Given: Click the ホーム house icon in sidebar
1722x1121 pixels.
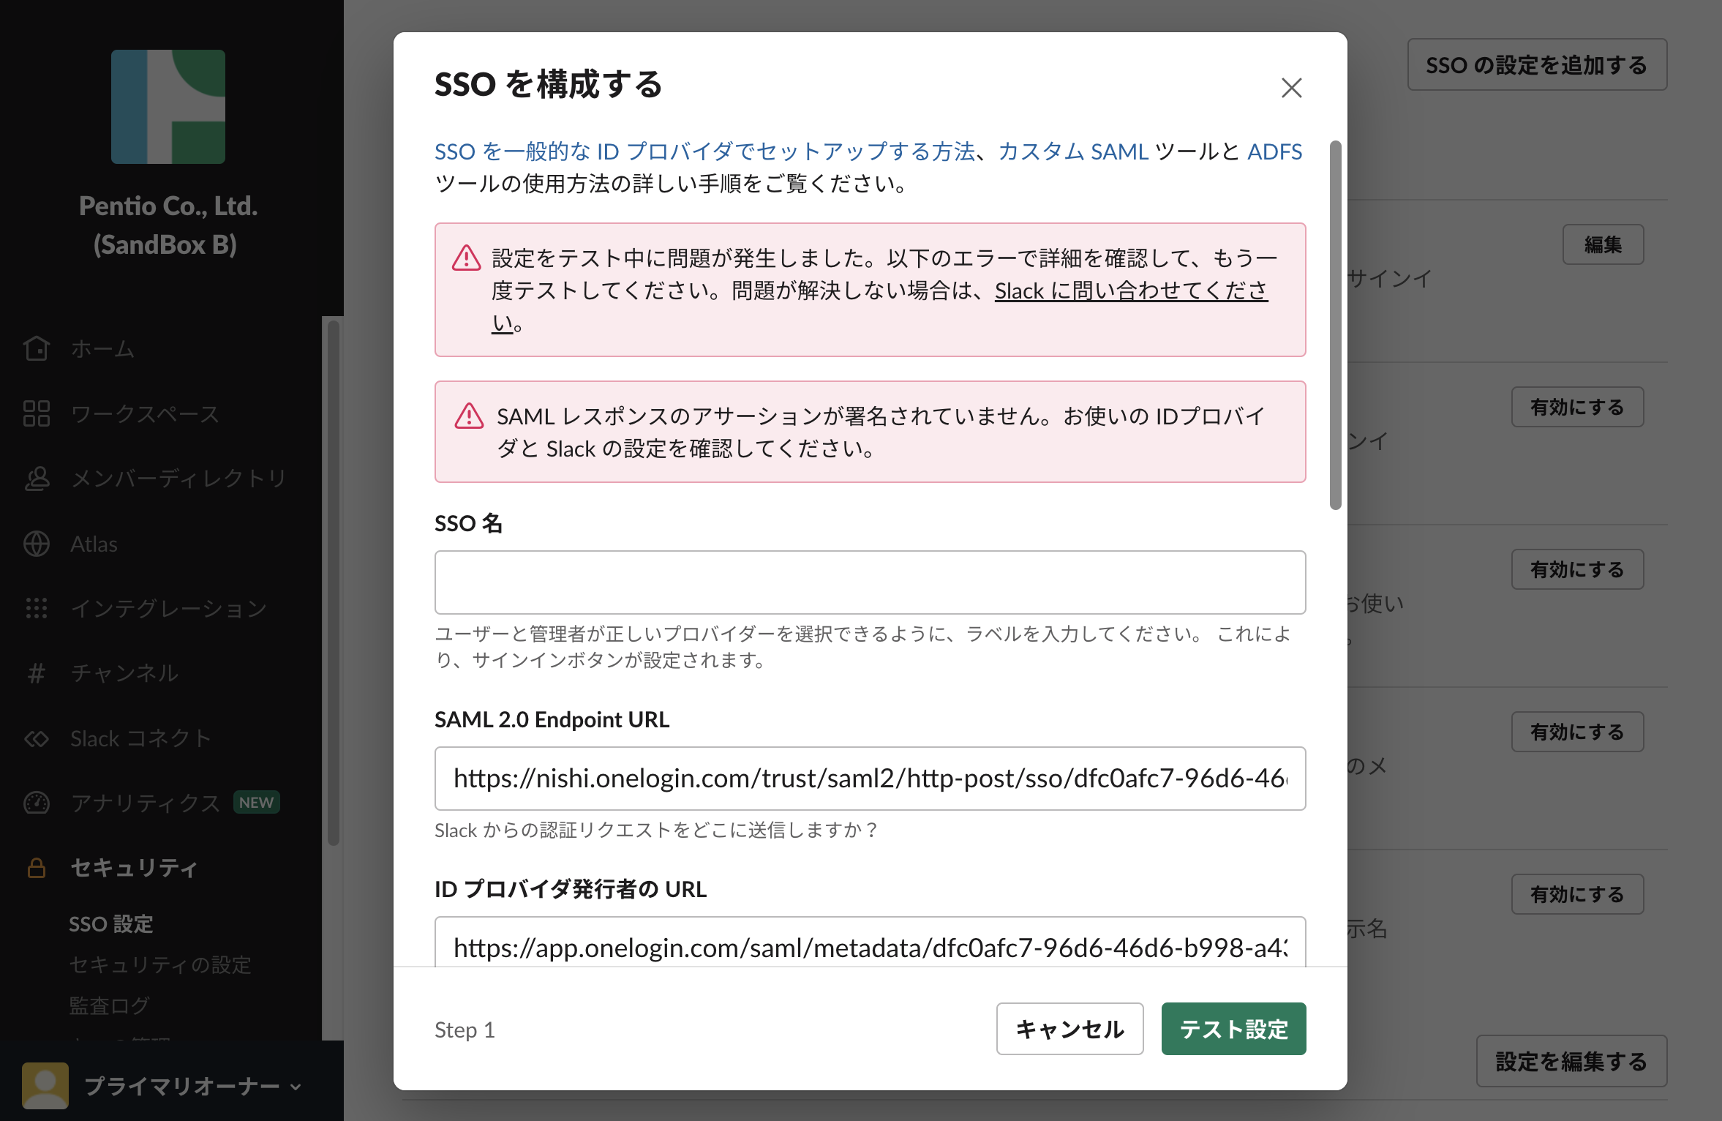Looking at the screenshot, I should tap(37, 348).
